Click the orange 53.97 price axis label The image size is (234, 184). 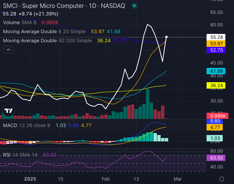(216, 44)
